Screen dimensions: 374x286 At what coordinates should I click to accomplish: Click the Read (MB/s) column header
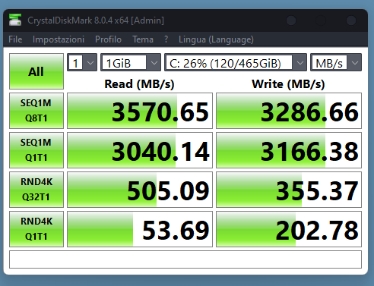point(139,84)
